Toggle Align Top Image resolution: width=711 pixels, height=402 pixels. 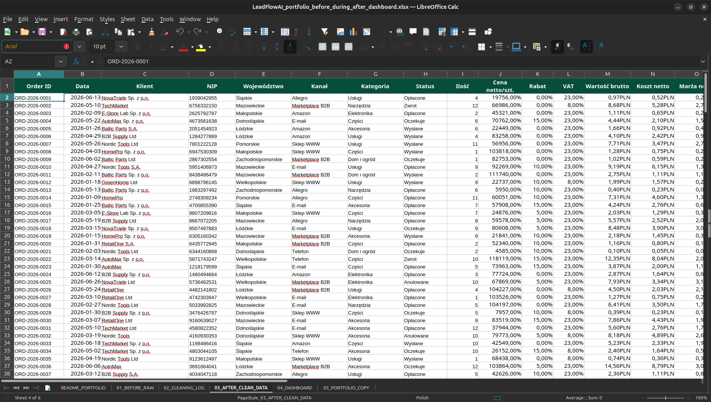(x=264, y=47)
